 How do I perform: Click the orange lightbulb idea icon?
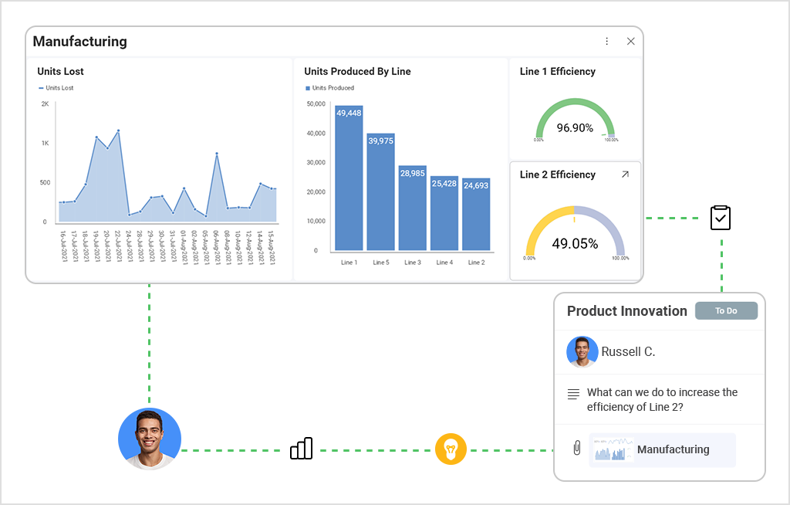[x=451, y=449]
